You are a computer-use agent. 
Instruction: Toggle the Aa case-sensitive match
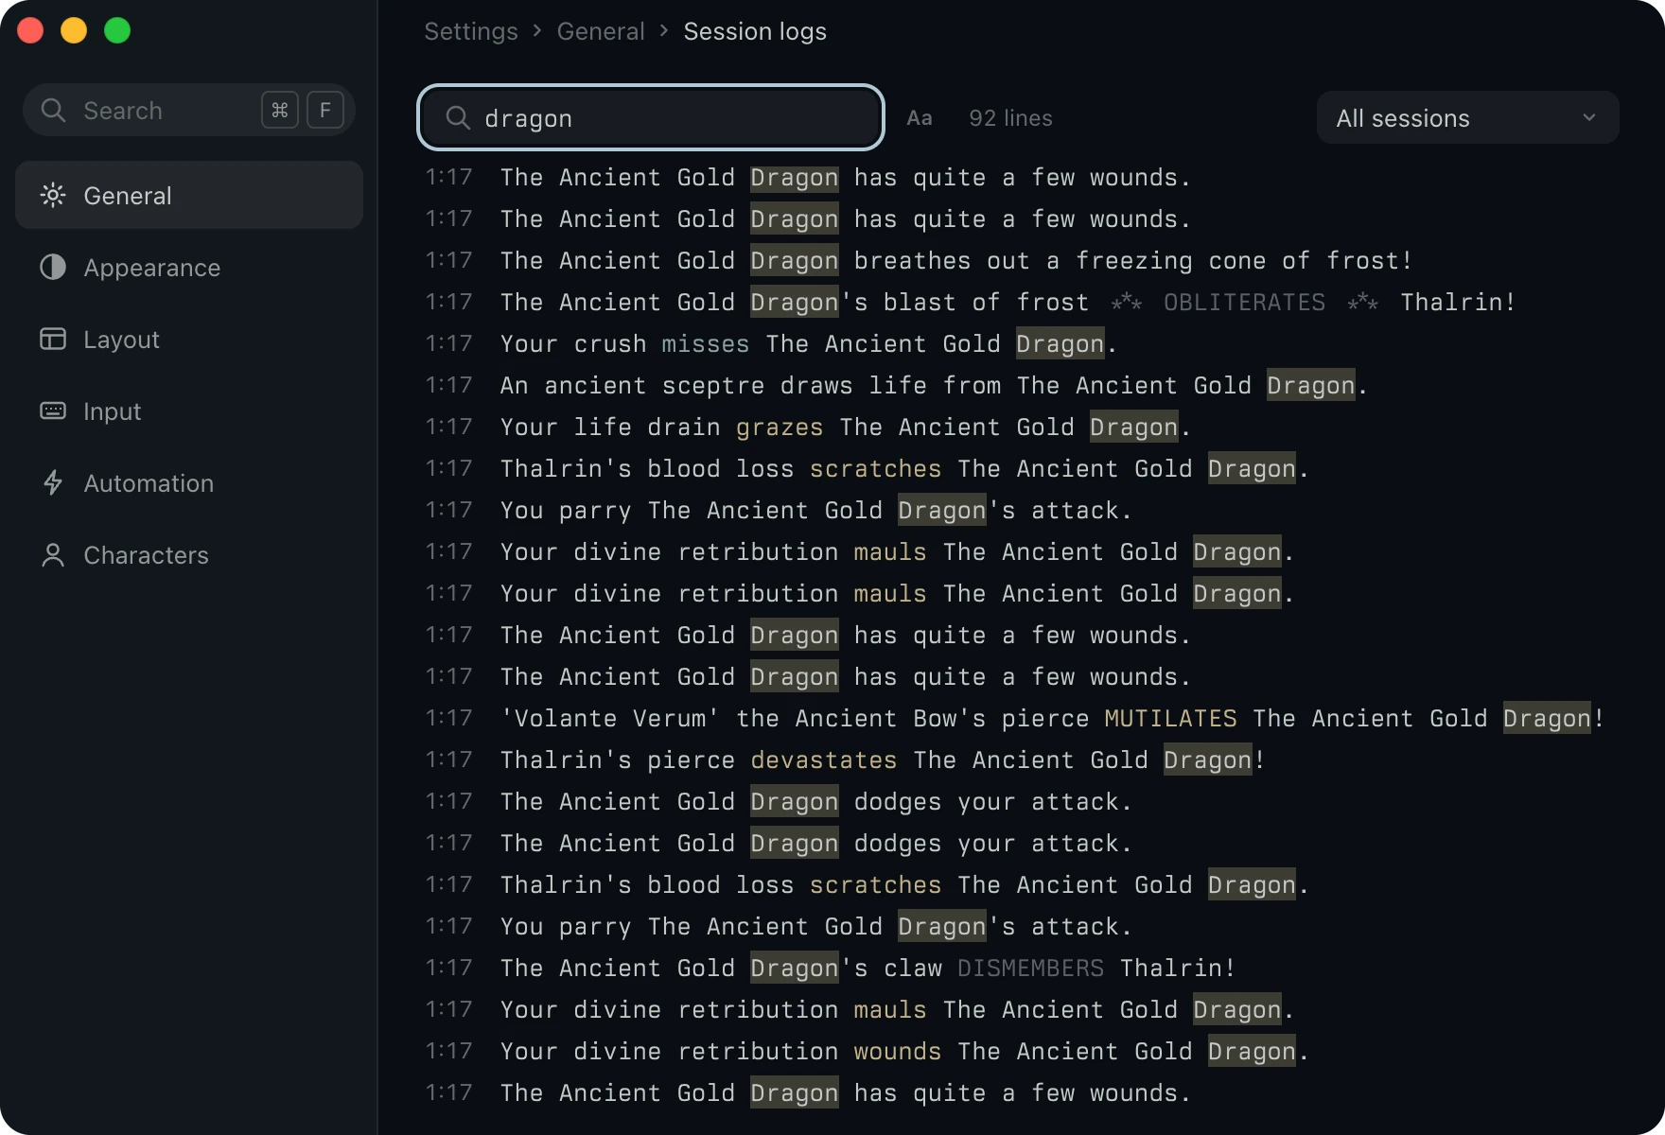point(920,117)
